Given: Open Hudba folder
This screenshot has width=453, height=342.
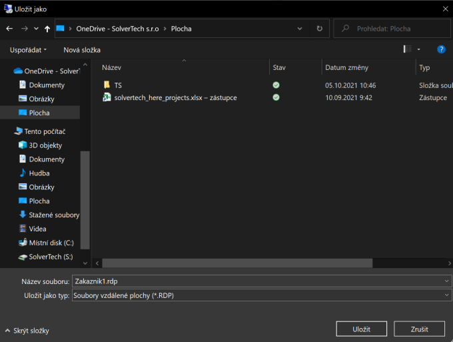Looking at the screenshot, I should tap(39, 173).
